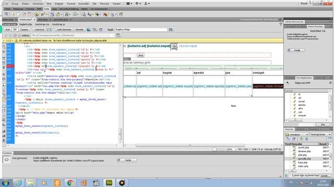This screenshot has height=187, width=334.
Task: Click the preview in browser globe icon
Action: [89, 30]
